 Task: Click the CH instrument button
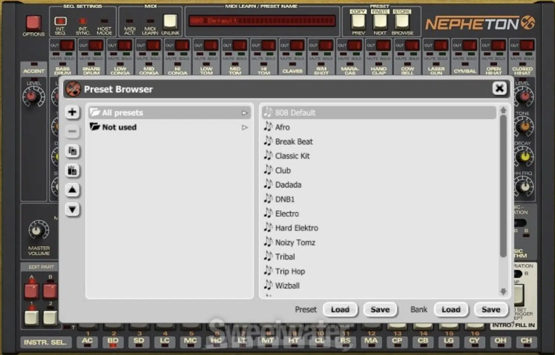[x=526, y=341]
